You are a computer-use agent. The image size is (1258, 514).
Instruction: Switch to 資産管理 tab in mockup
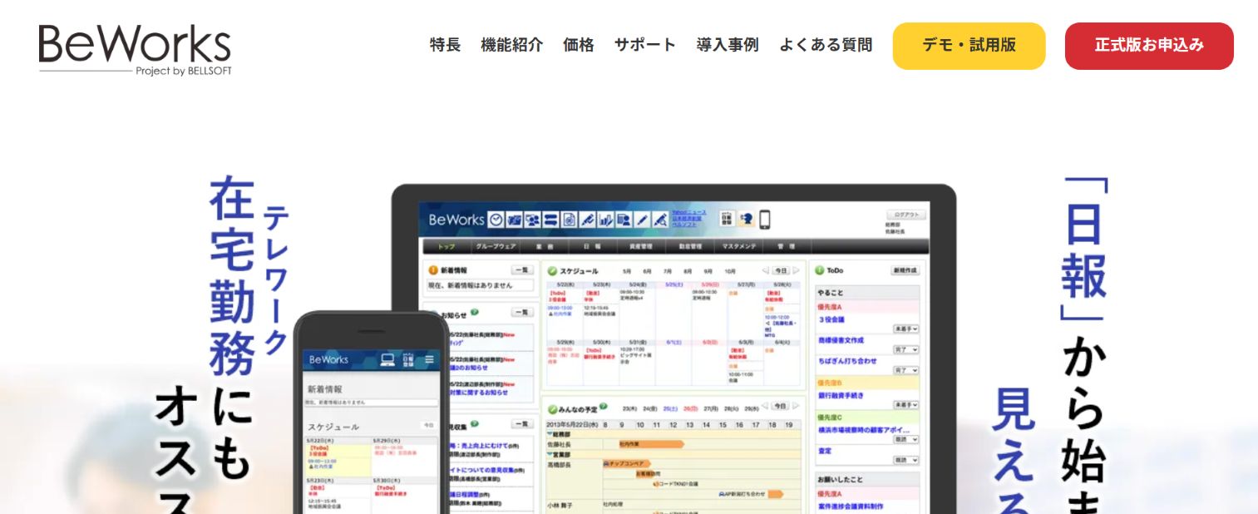pos(641,246)
